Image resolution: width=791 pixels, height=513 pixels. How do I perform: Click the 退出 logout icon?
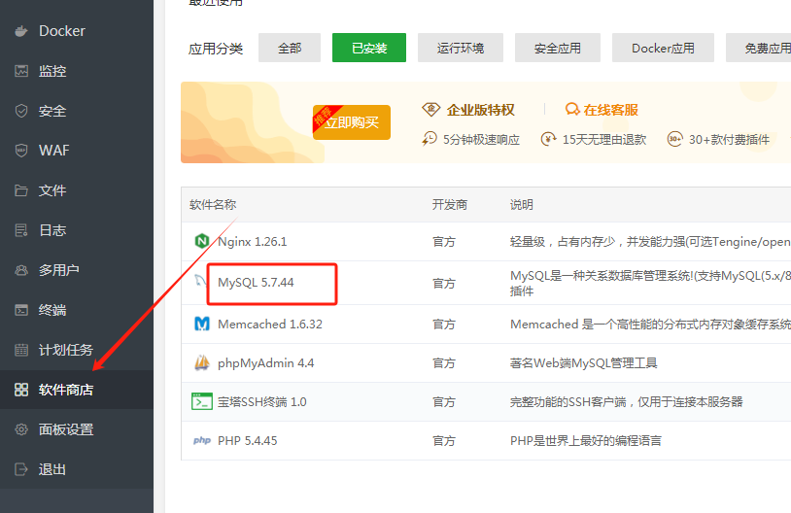21,469
